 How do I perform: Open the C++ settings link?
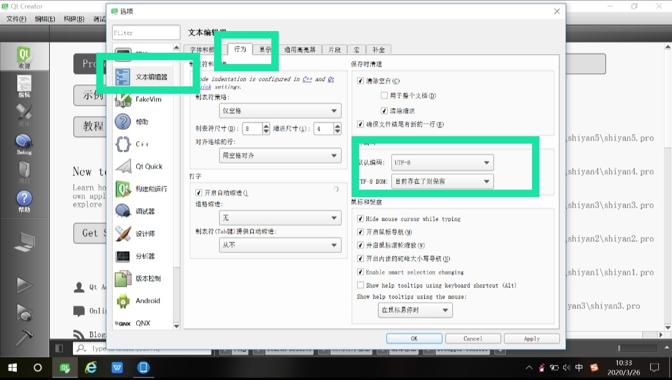(x=307, y=79)
